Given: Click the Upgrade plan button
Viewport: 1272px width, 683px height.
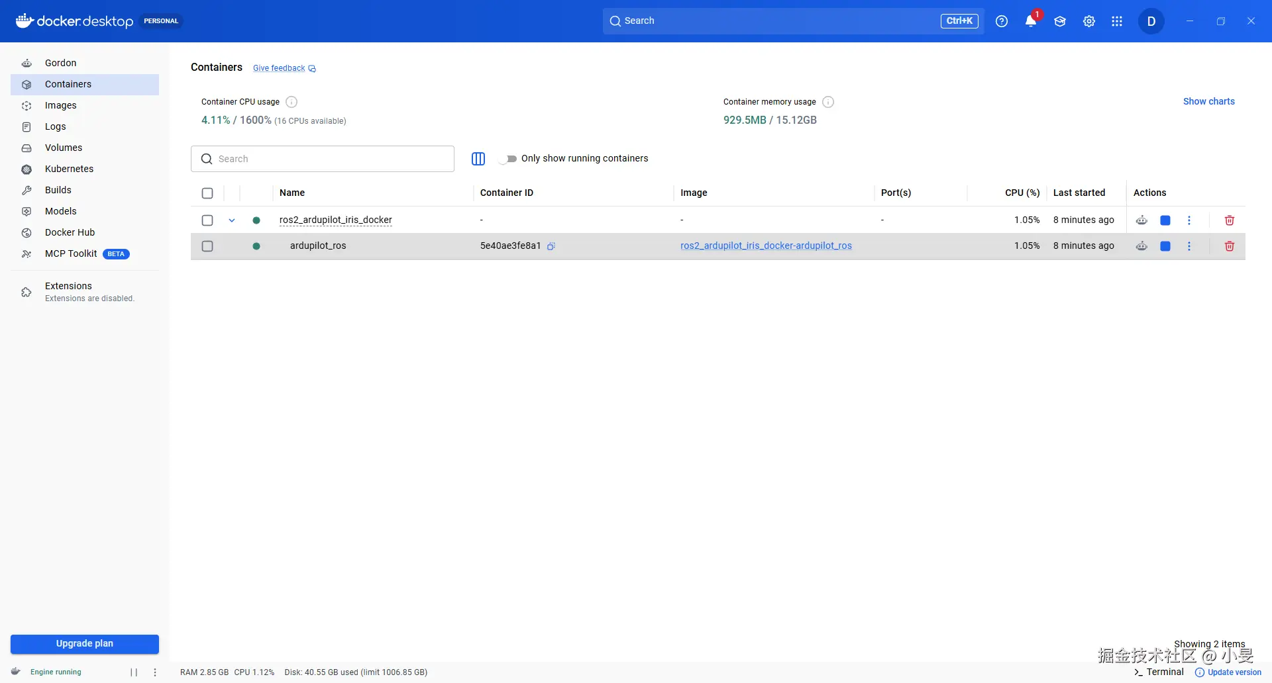Looking at the screenshot, I should 85,644.
